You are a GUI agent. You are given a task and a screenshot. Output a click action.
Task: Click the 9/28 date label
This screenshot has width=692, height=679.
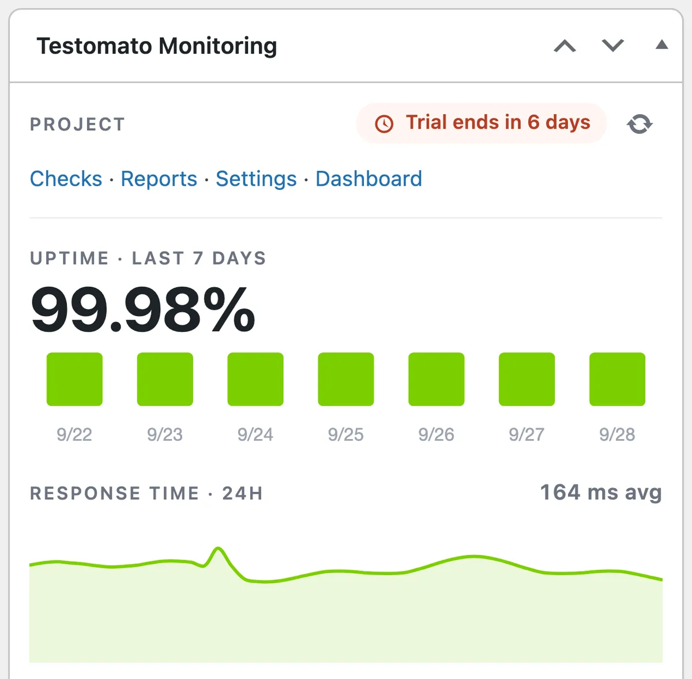tap(617, 434)
